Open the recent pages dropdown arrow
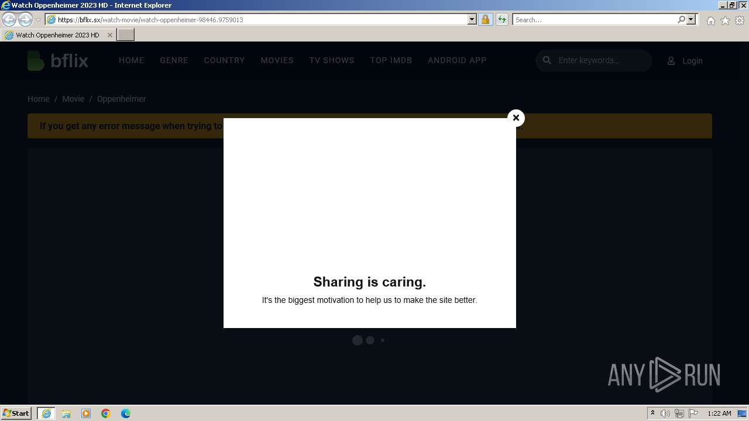Screen dimensions: 749x421 (x=38, y=20)
